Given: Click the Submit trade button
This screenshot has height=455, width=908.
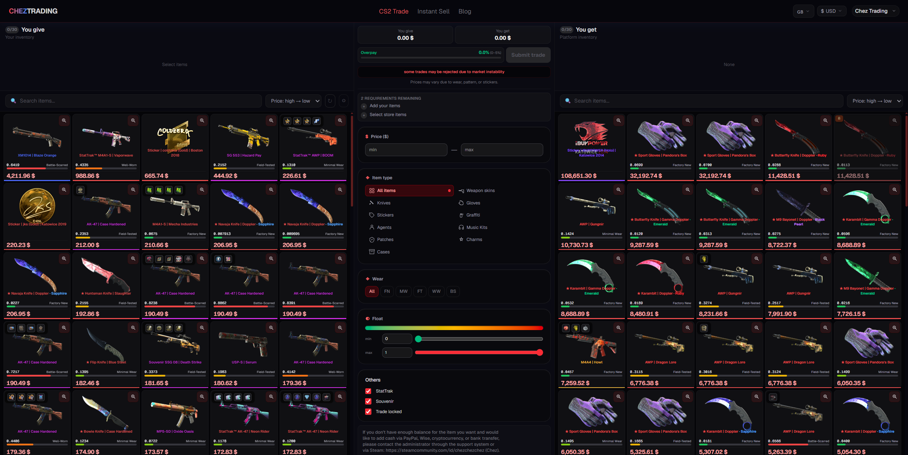Looking at the screenshot, I should tap(528, 55).
